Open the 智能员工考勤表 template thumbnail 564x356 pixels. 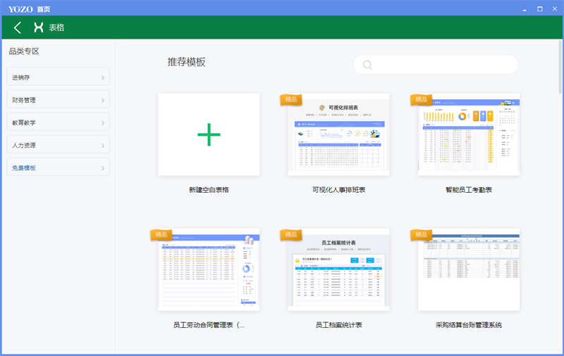[x=469, y=134]
